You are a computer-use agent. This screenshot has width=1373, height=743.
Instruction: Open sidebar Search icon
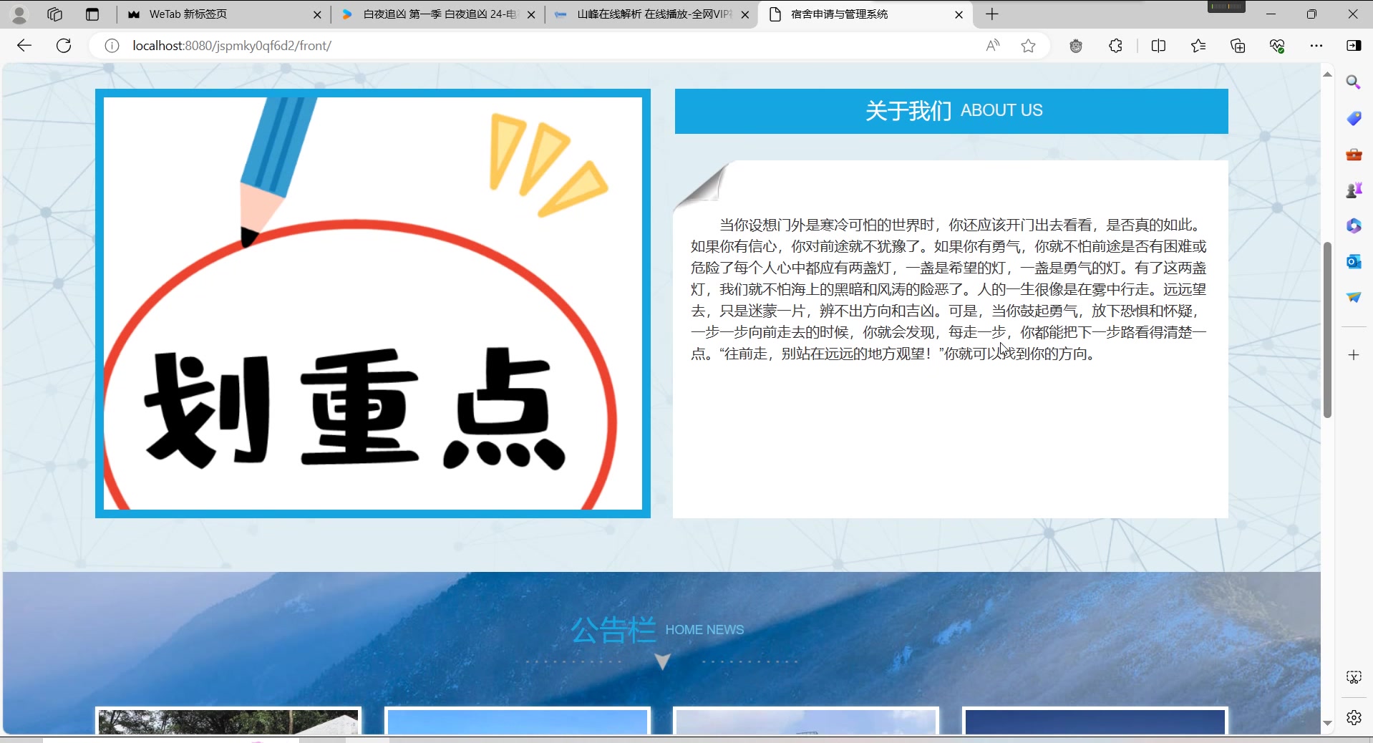point(1353,82)
